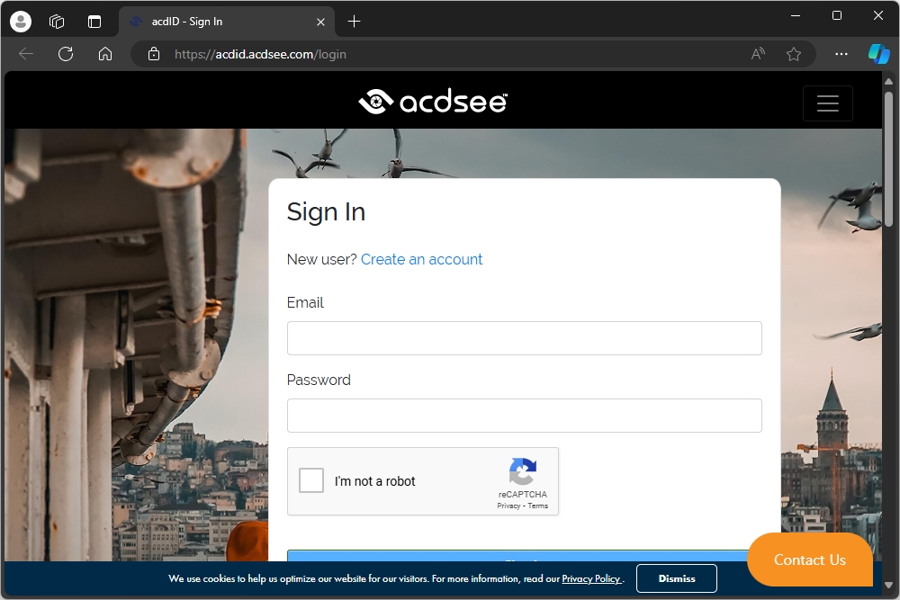Follow the Create an account link
Viewport: 900px width, 600px height.
click(x=421, y=259)
